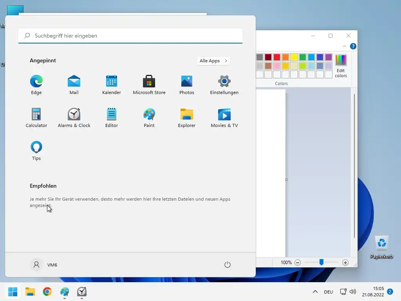Launch Movies & TV app
401x301 pixels.
[224, 118]
